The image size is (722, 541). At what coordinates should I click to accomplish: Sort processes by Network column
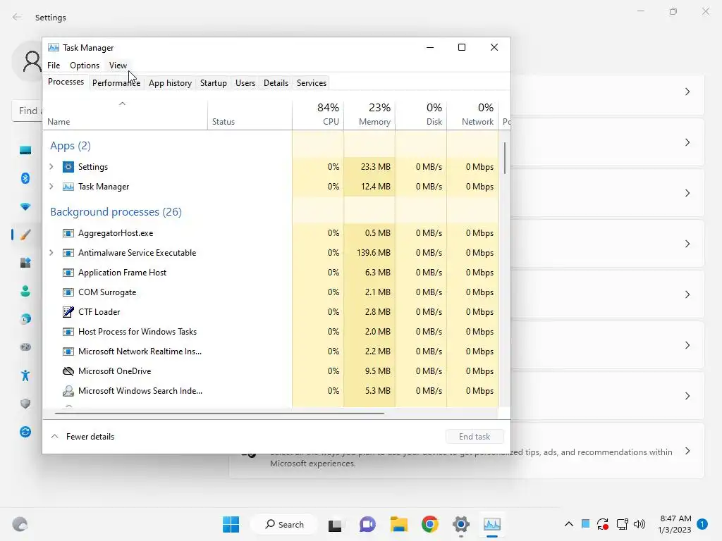pos(472,114)
